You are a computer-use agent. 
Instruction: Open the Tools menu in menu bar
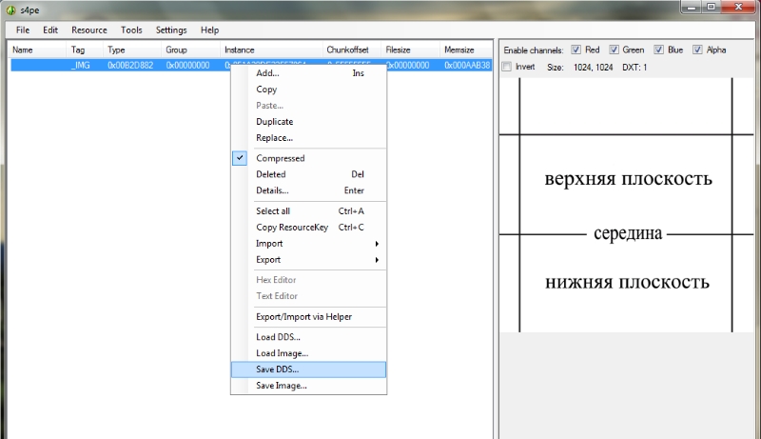tap(131, 30)
